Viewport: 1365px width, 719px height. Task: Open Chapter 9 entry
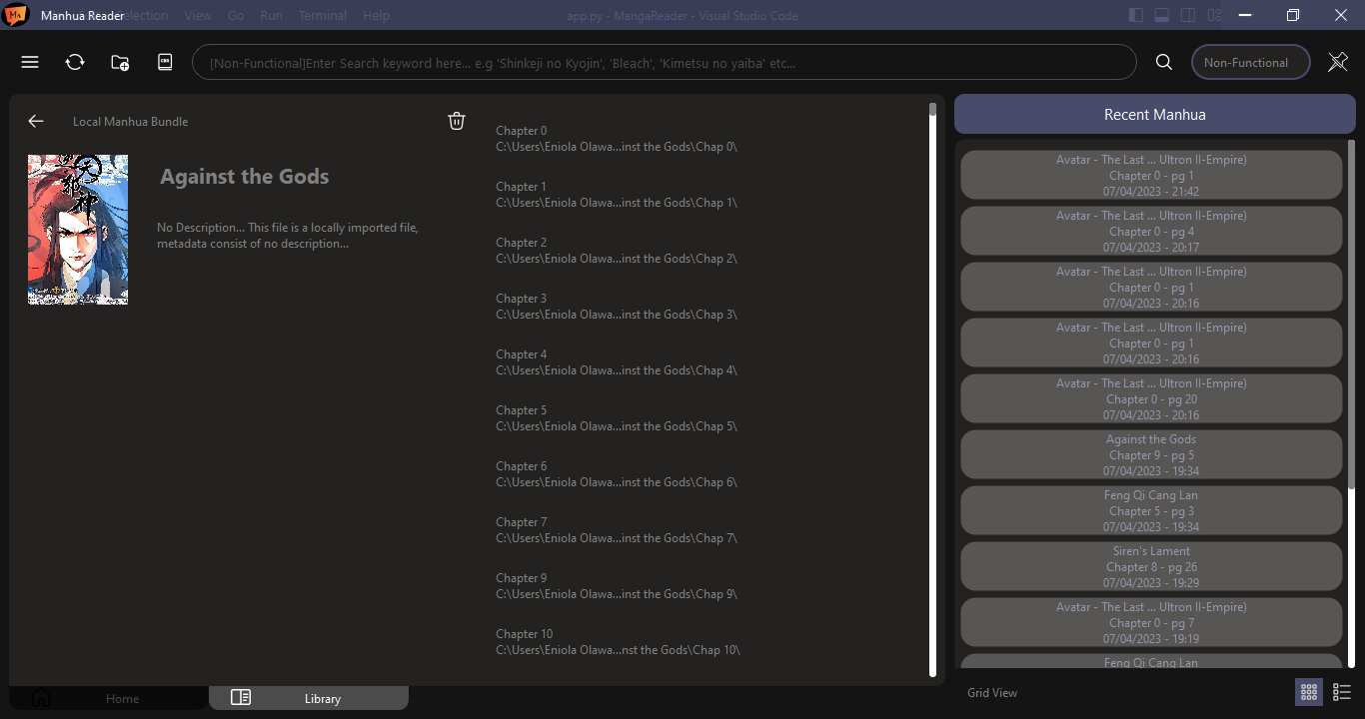(x=617, y=586)
